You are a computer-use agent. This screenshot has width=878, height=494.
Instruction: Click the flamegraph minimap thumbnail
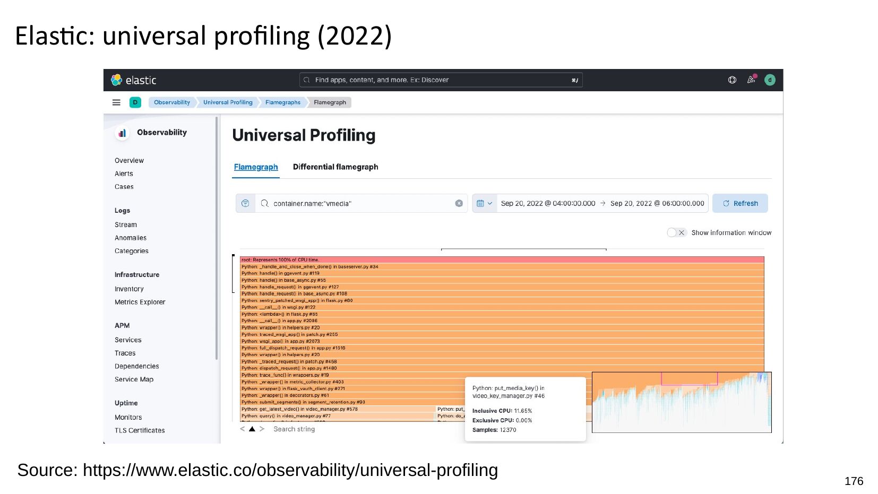click(x=681, y=402)
